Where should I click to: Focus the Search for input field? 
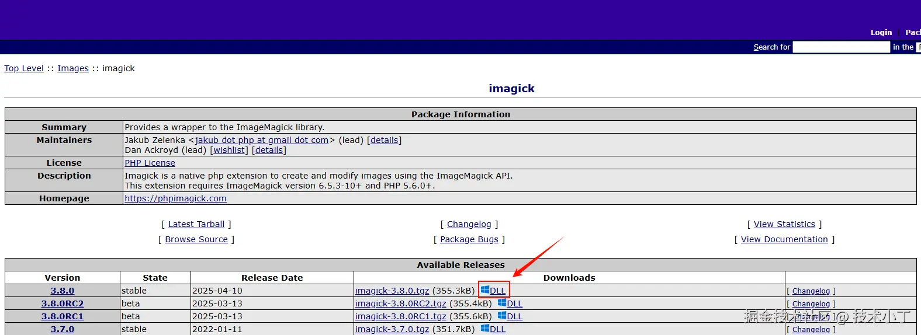[x=842, y=47]
